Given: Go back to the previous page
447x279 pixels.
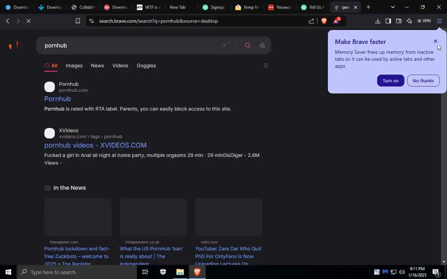Looking at the screenshot, I should point(8,21).
